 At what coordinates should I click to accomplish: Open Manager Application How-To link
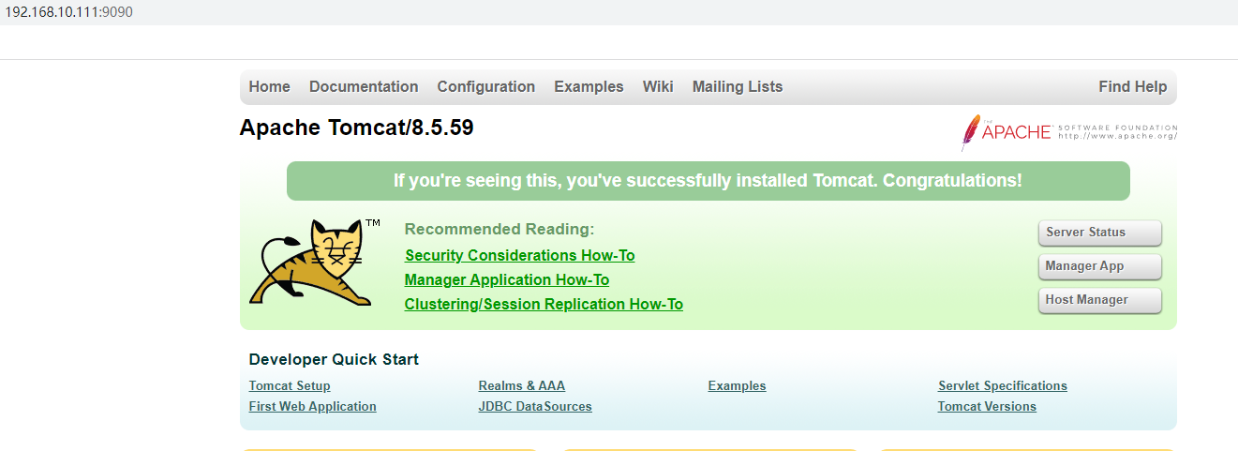(507, 279)
